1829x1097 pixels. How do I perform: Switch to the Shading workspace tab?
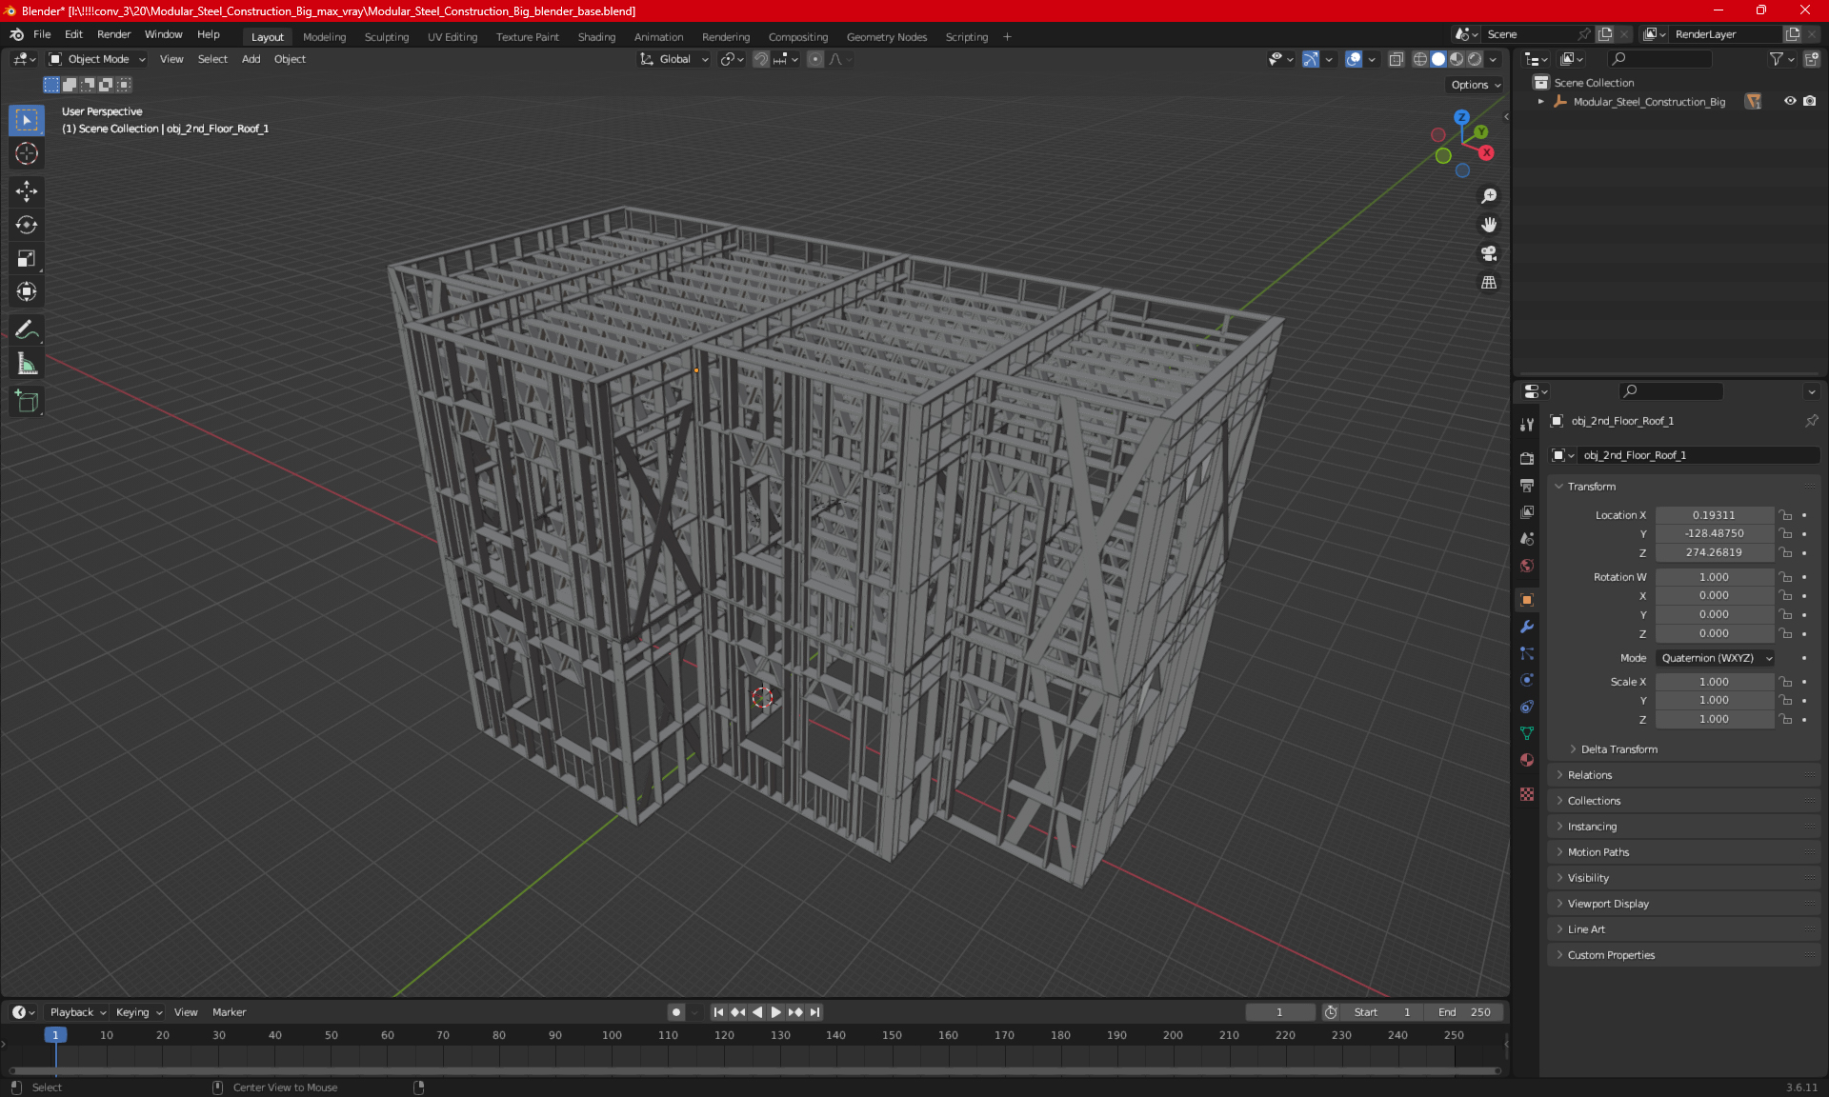596,37
